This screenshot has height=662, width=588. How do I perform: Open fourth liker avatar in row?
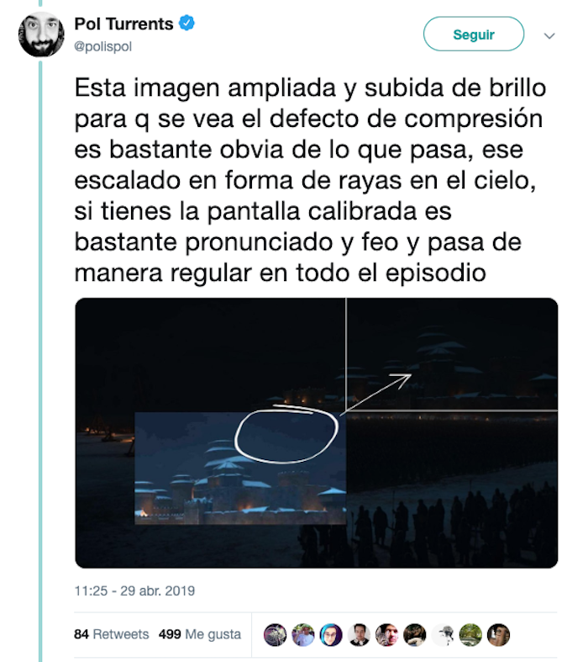coord(359,634)
